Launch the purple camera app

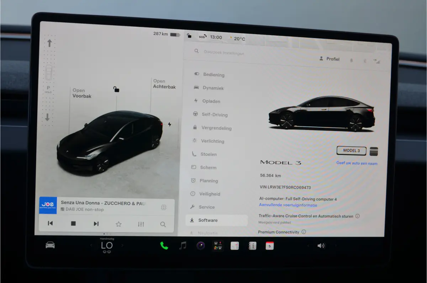coord(201,246)
